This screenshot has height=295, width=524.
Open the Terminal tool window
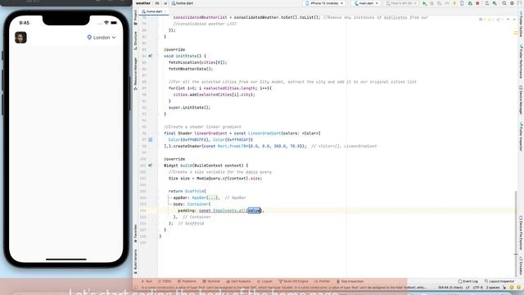[x=211, y=281]
